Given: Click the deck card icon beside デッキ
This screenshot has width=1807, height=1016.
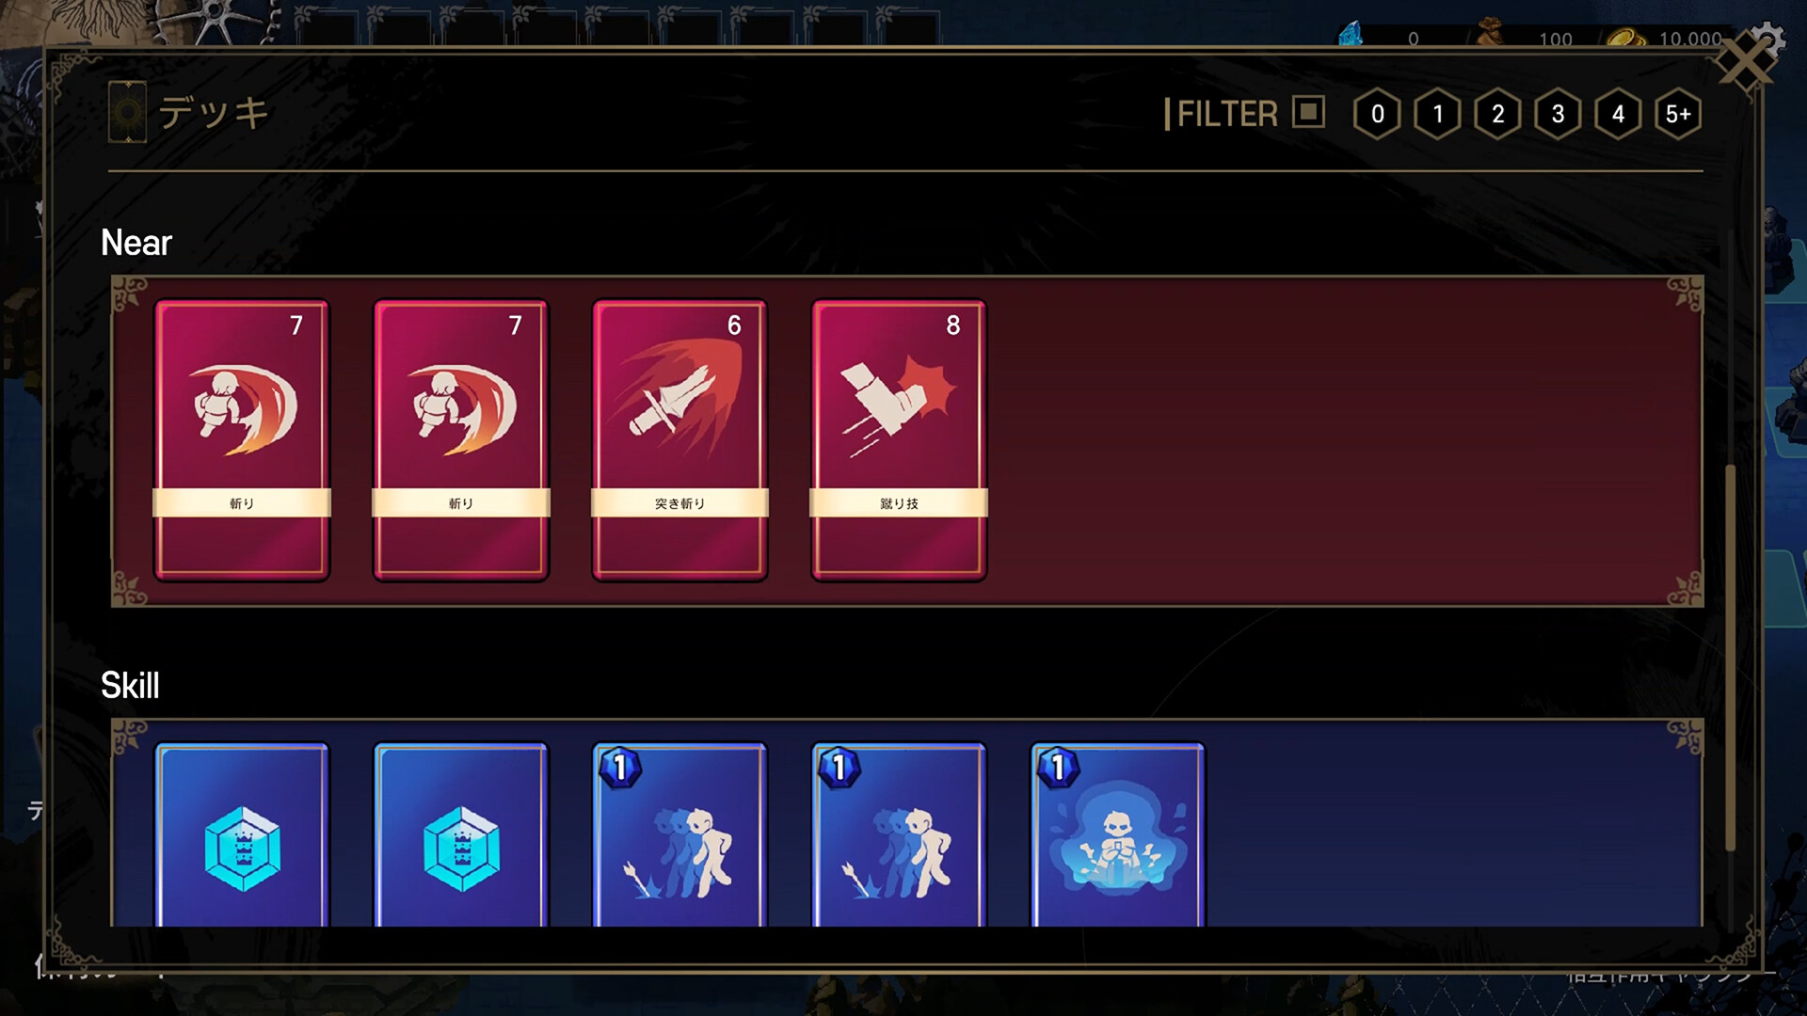Looking at the screenshot, I should (127, 112).
